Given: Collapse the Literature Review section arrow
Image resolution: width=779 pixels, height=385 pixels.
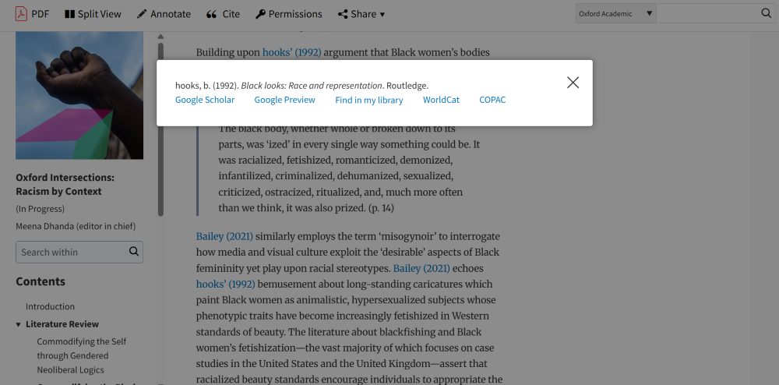Looking at the screenshot, I should tap(19, 324).
